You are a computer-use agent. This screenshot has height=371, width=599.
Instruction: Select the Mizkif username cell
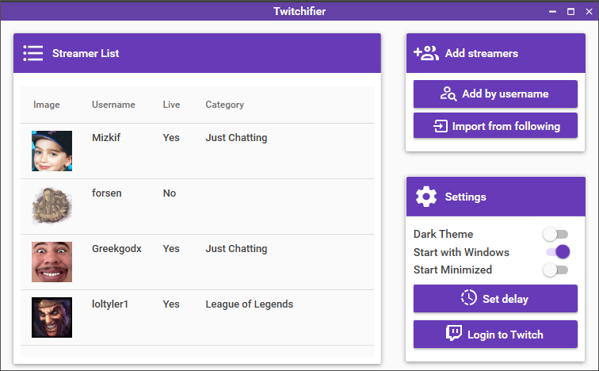(x=106, y=138)
